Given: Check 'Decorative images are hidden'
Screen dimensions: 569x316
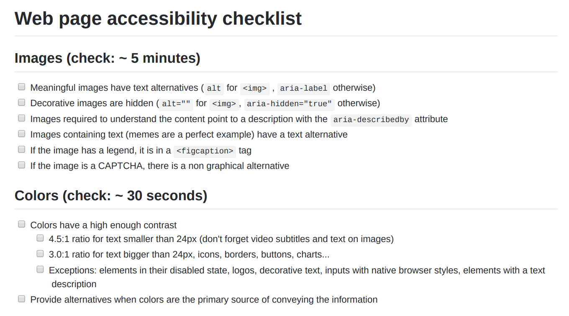Looking at the screenshot, I should 21,102.
